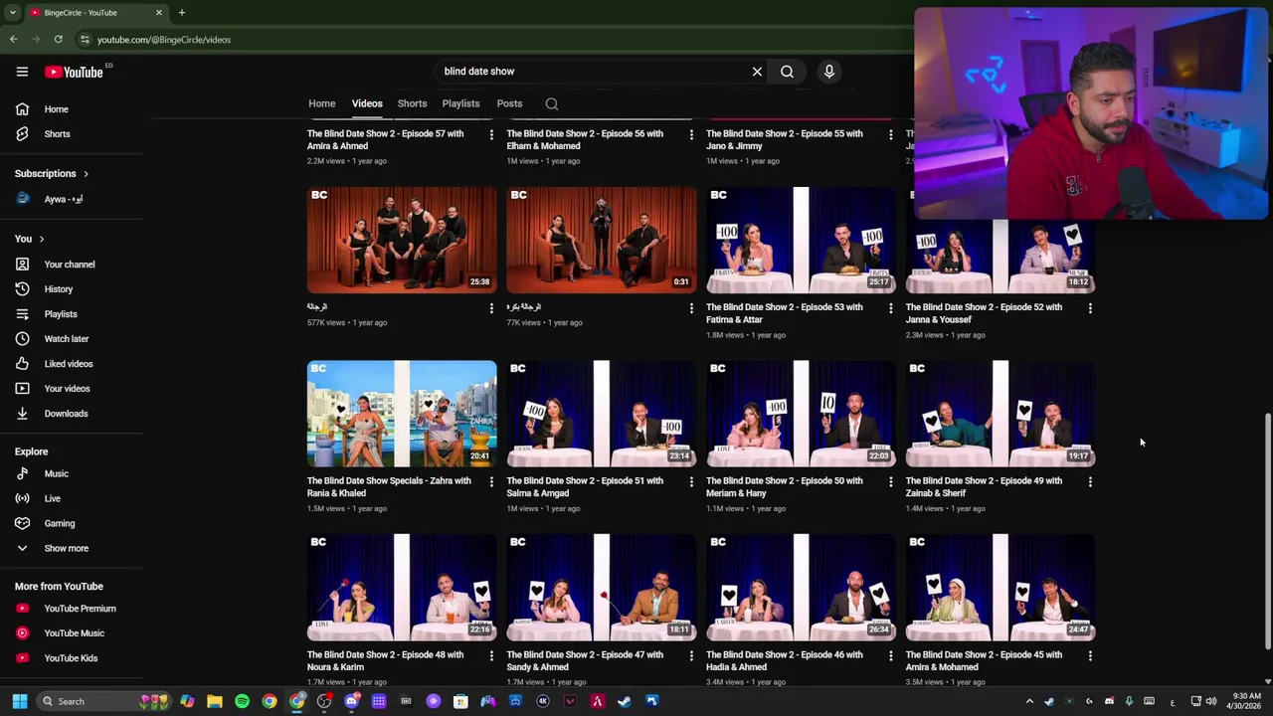Switch to the channel Home tab
The width and height of the screenshot is (1273, 716).
321,103
